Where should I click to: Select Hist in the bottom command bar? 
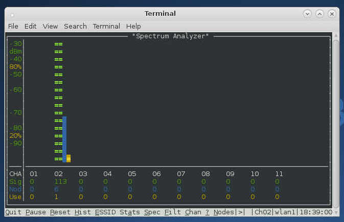coord(83,212)
